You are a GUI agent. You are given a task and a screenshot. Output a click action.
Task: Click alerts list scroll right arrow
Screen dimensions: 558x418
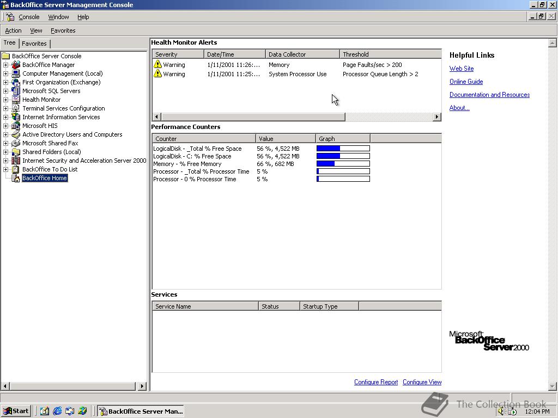[x=436, y=116]
